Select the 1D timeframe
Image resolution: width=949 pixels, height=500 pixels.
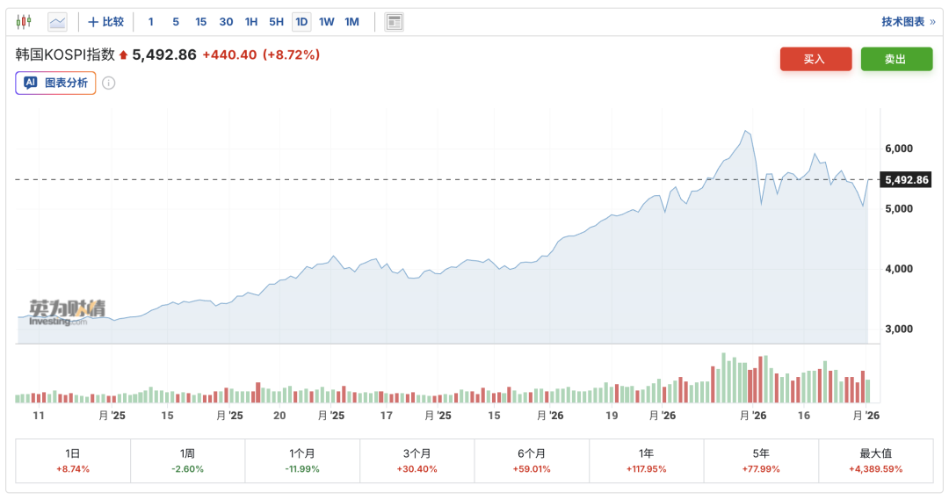(x=301, y=22)
